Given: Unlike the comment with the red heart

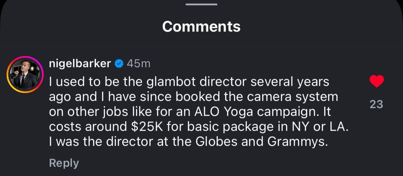Looking at the screenshot, I should point(376,81).
